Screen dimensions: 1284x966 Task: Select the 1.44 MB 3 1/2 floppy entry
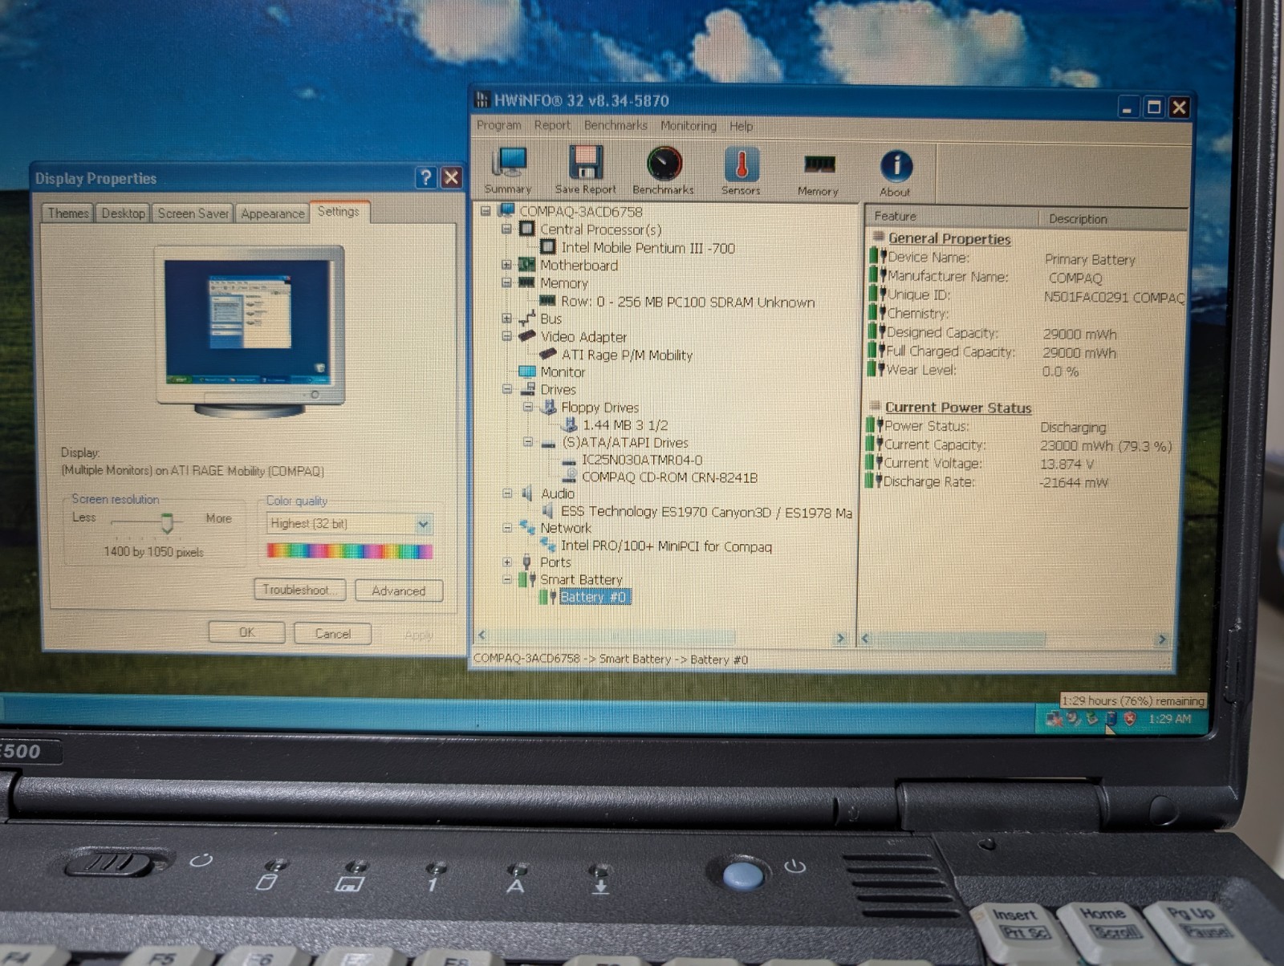(625, 425)
